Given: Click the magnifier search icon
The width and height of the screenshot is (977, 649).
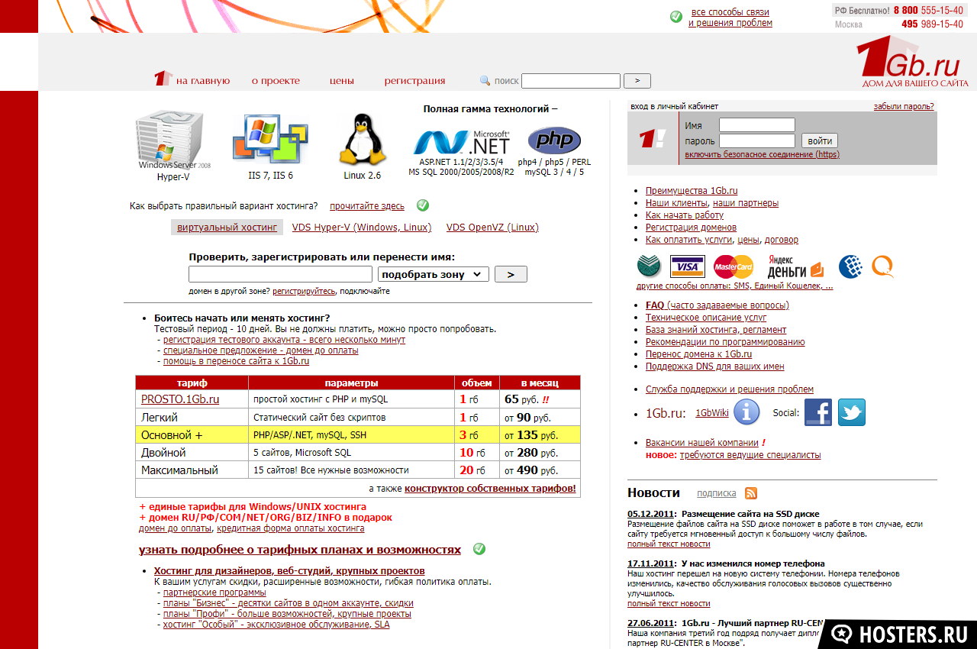Looking at the screenshot, I should [x=485, y=80].
